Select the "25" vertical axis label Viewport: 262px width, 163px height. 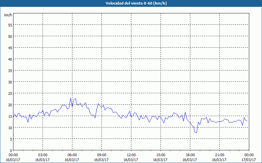[10, 94]
